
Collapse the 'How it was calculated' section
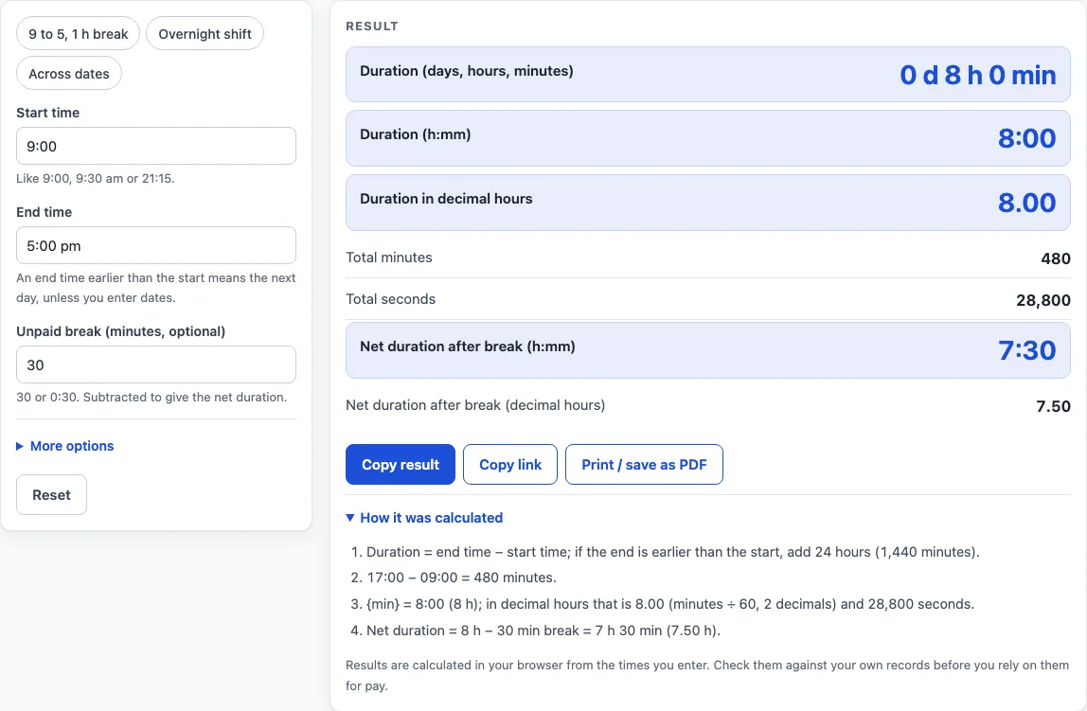424,518
